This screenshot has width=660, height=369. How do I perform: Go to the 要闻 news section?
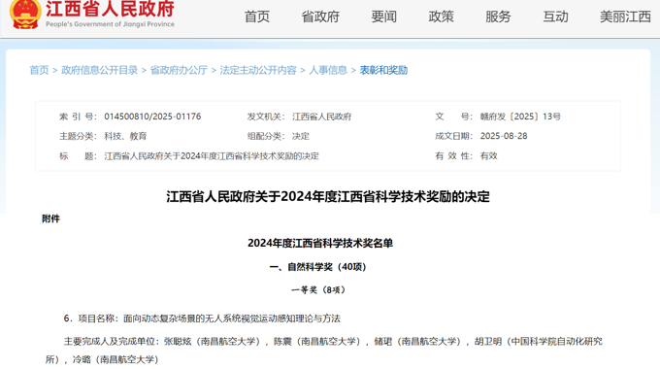384,17
